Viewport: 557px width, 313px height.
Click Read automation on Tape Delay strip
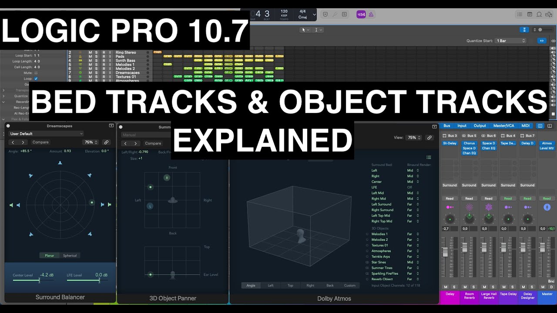(x=508, y=199)
